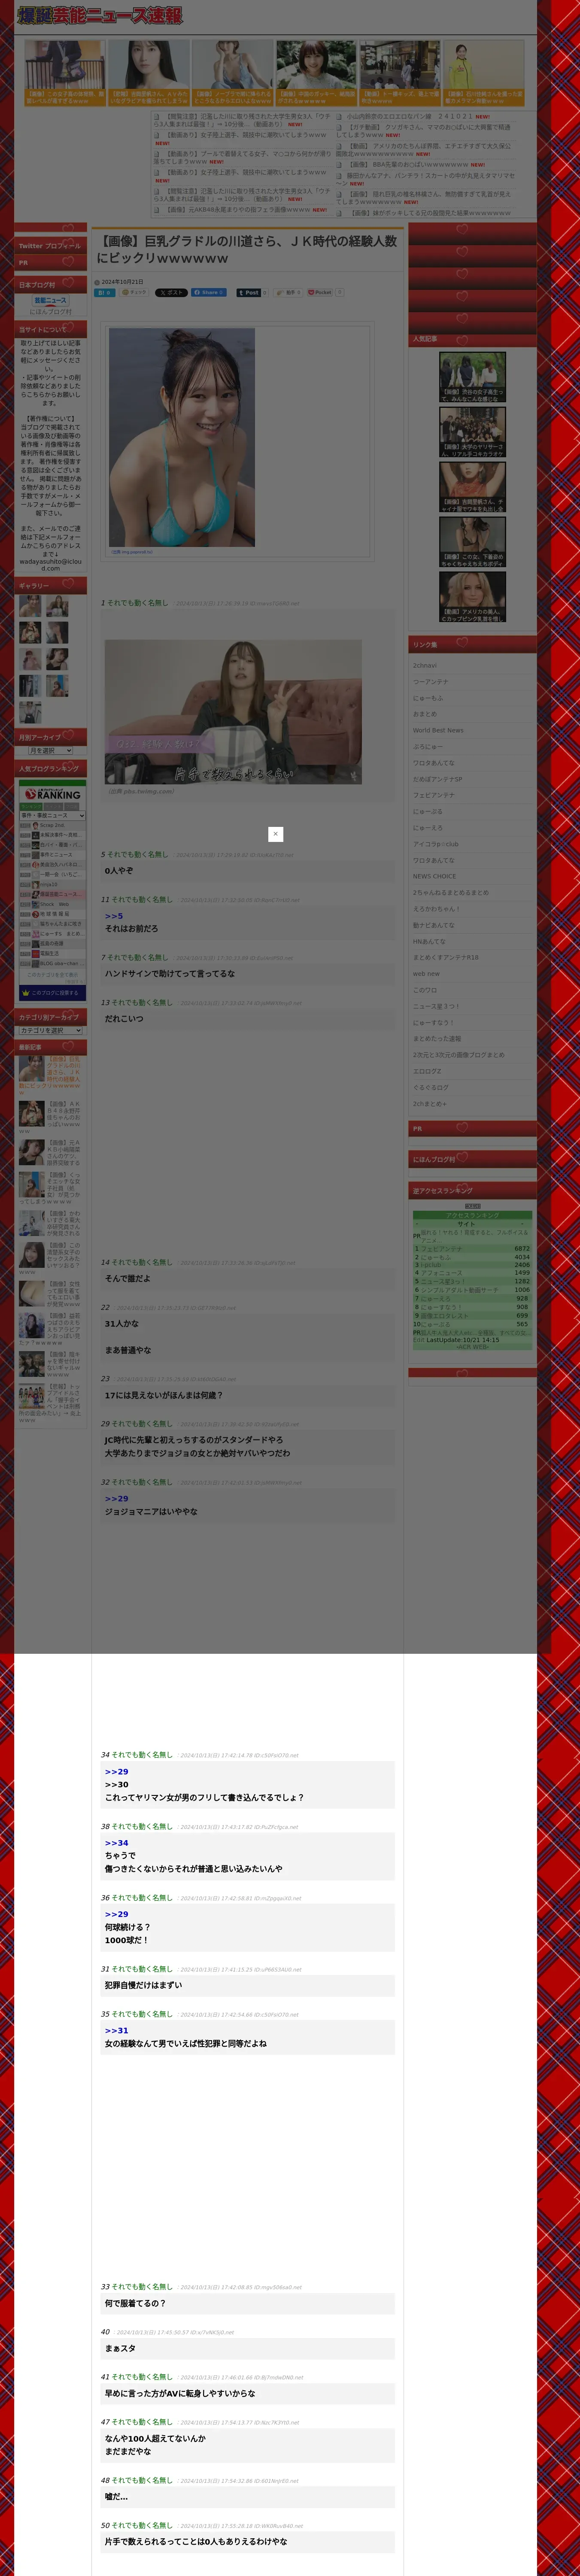The width and height of the screenshot is (580, 2576).
Task: Click the Facebook Share button
Action: point(209,292)
